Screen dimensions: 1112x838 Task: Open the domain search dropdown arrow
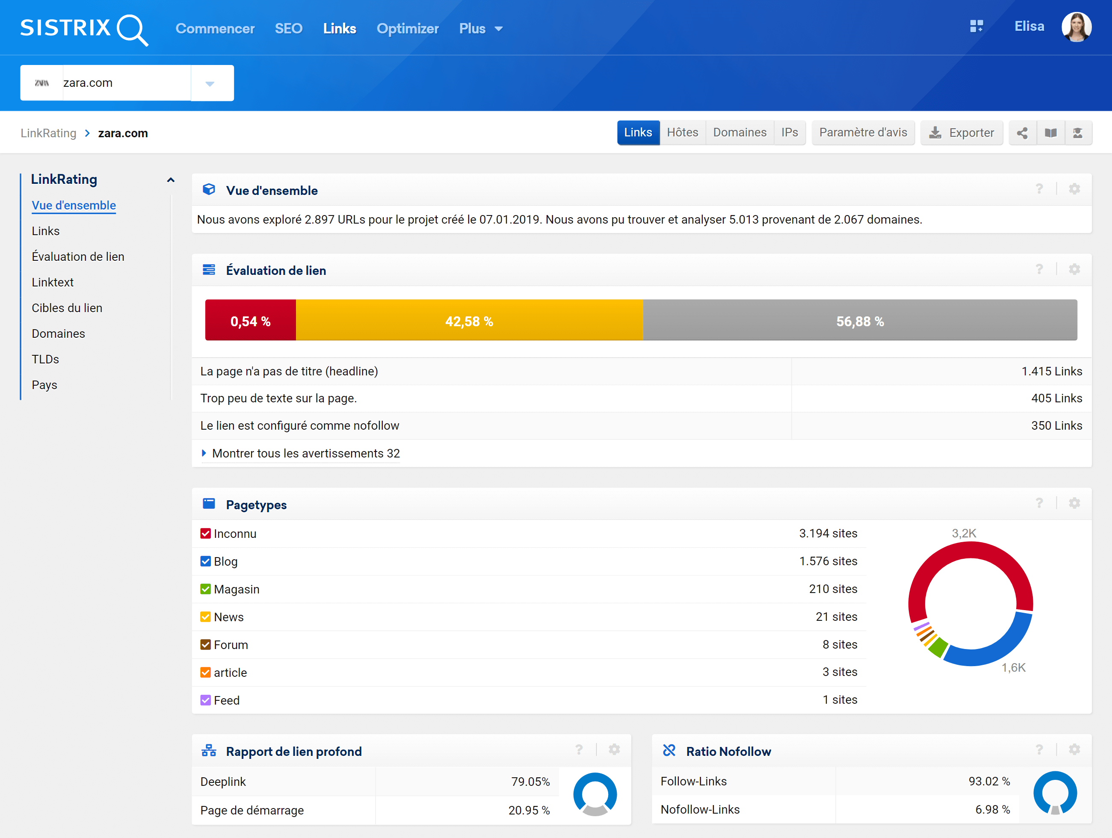click(x=212, y=83)
